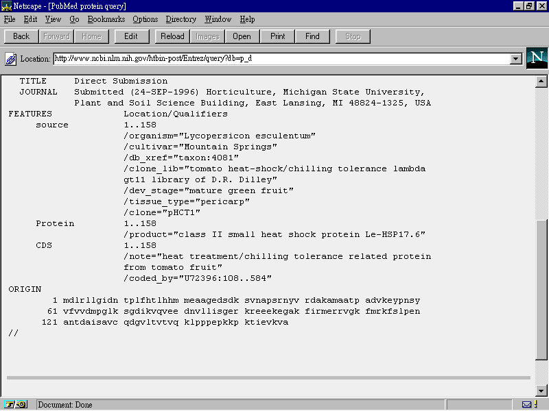This screenshot has width=549, height=411.
Task: Click the vertical scrollbar down arrow
Action: pos(541,390)
